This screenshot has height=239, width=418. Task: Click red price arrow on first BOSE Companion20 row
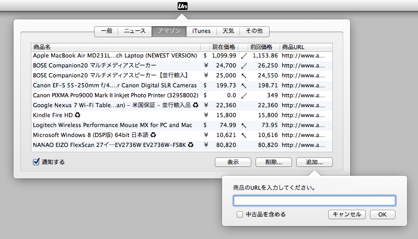pyautogui.click(x=243, y=65)
